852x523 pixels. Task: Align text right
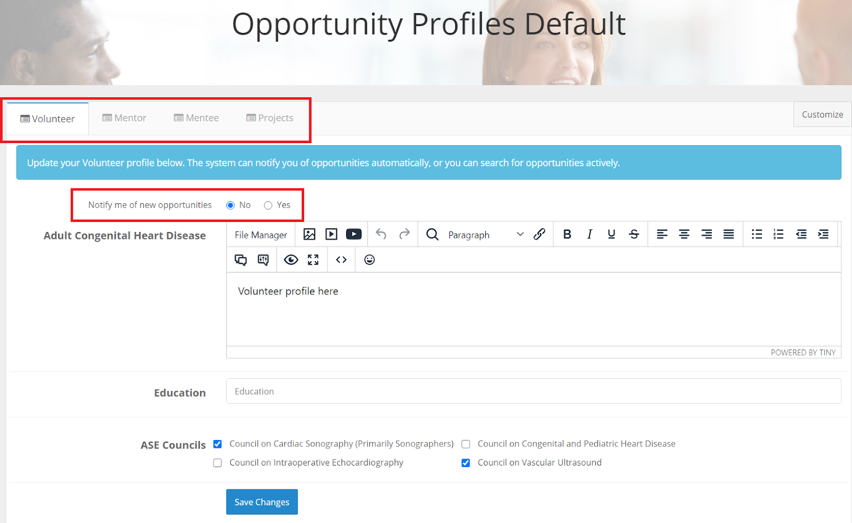(x=707, y=234)
